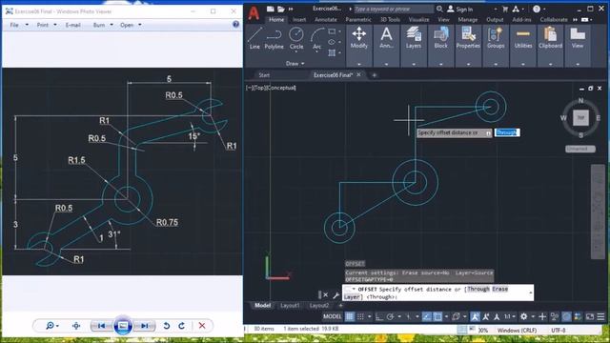Close the command line window

point(326,295)
